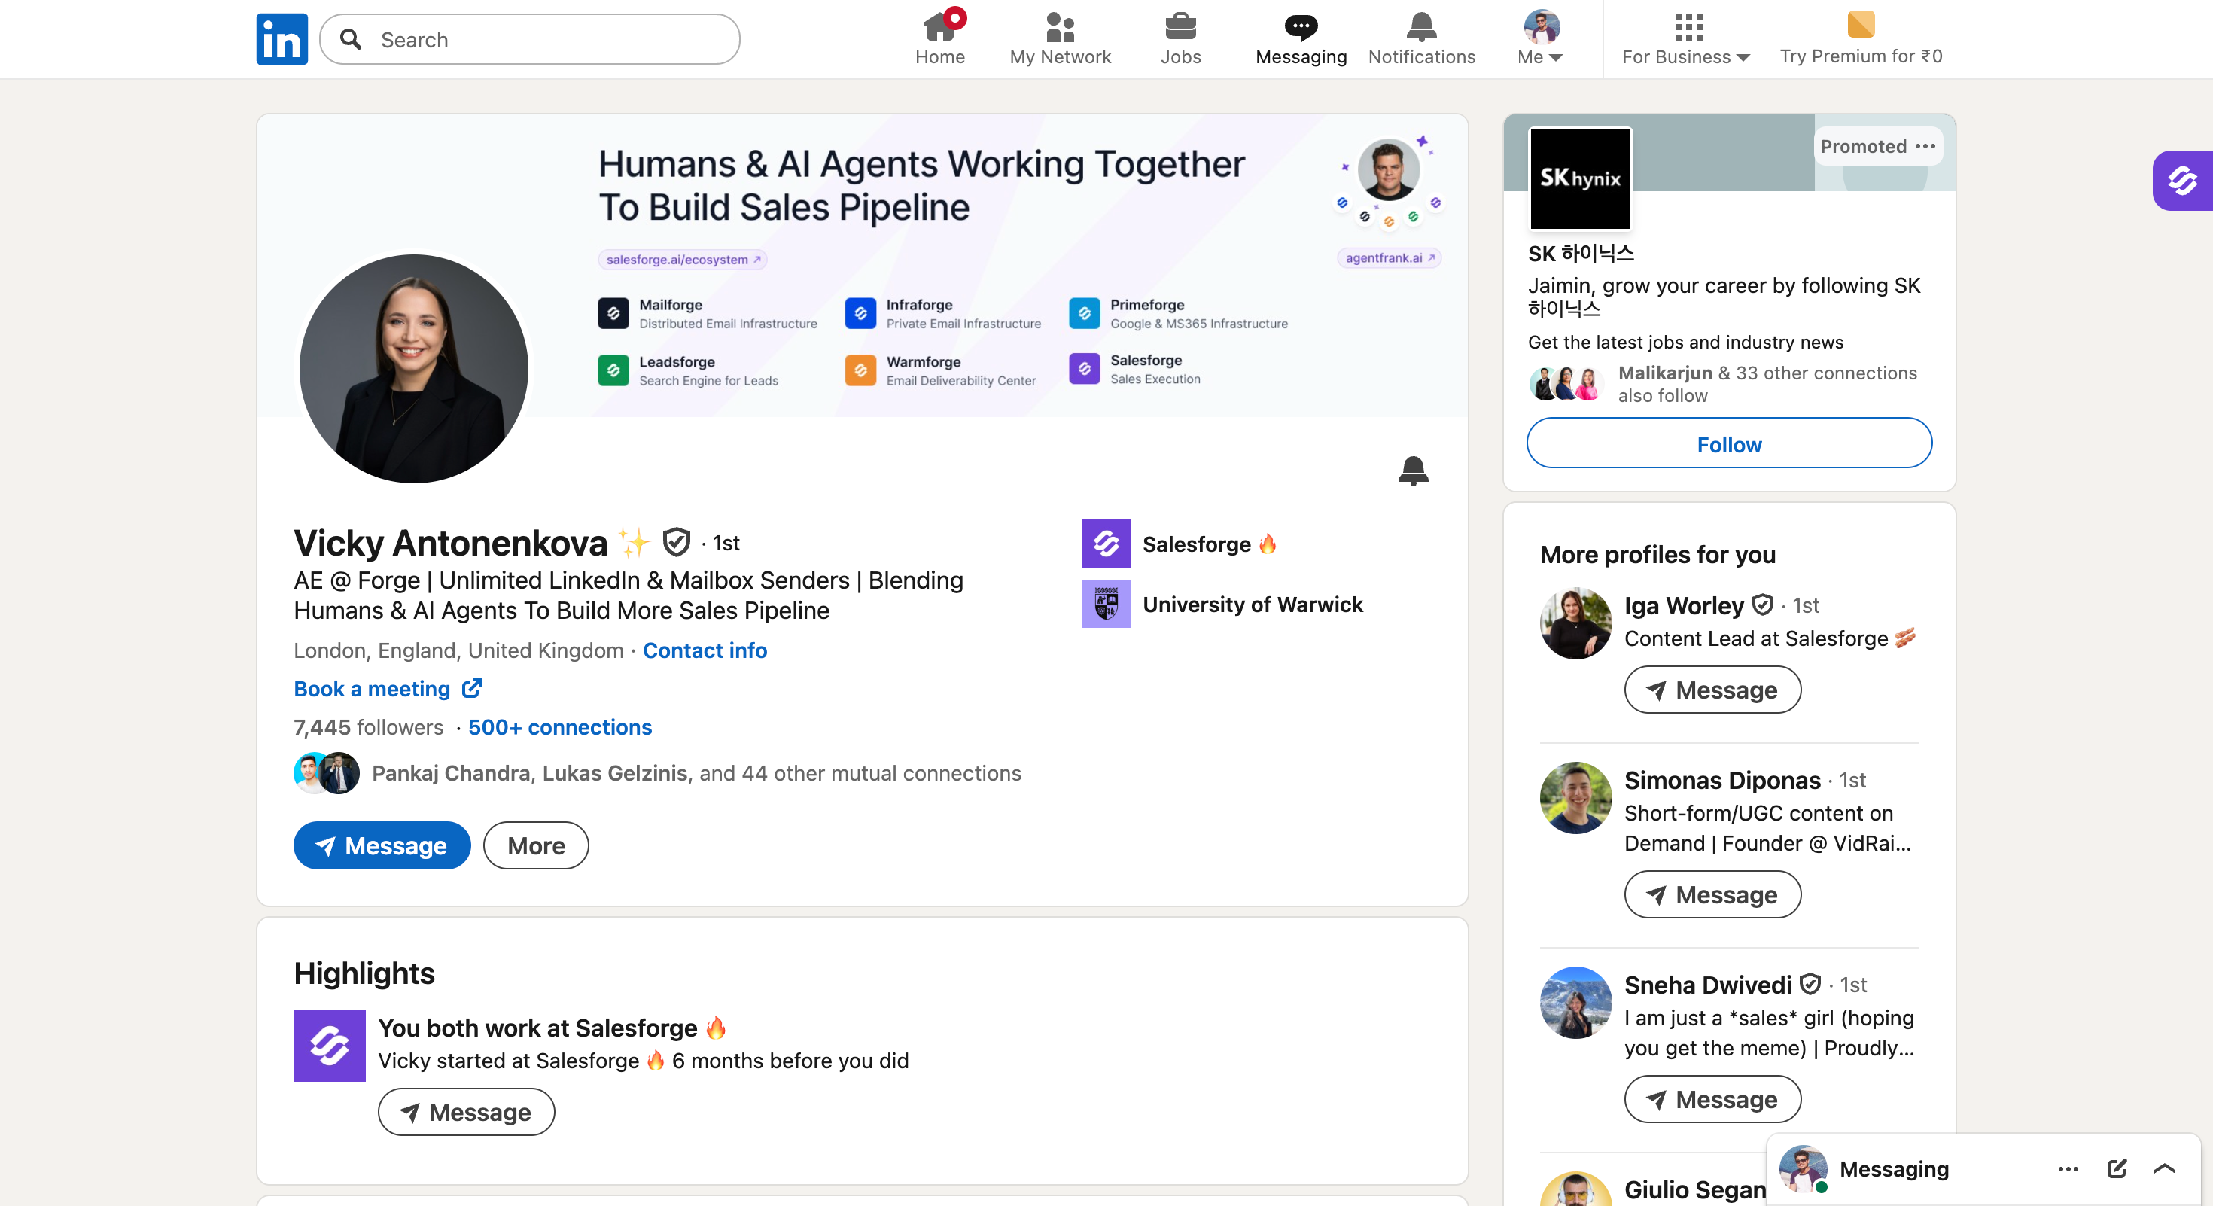Open Iga Worley's profile photo
Image resolution: width=2213 pixels, height=1206 pixels.
(x=1575, y=623)
